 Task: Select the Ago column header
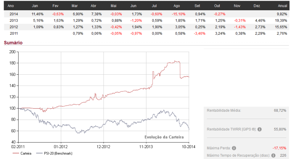[x=177, y=6]
